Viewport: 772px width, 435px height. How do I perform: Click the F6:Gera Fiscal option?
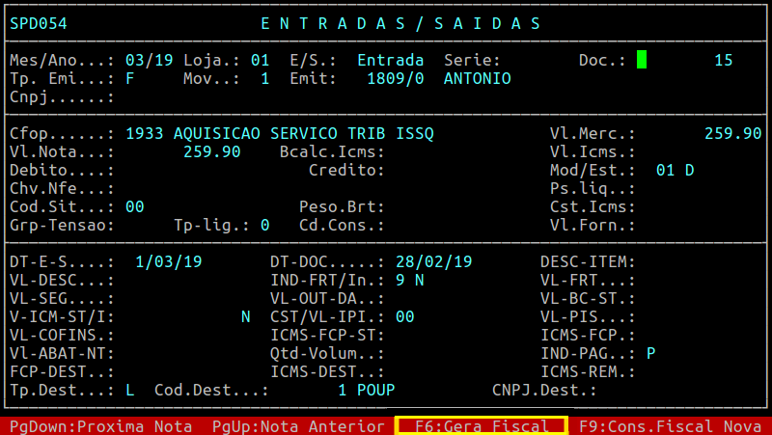[481, 425]
